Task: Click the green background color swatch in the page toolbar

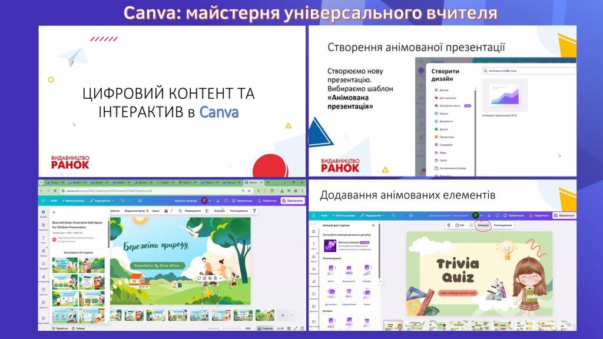Action: pos(471,225)
